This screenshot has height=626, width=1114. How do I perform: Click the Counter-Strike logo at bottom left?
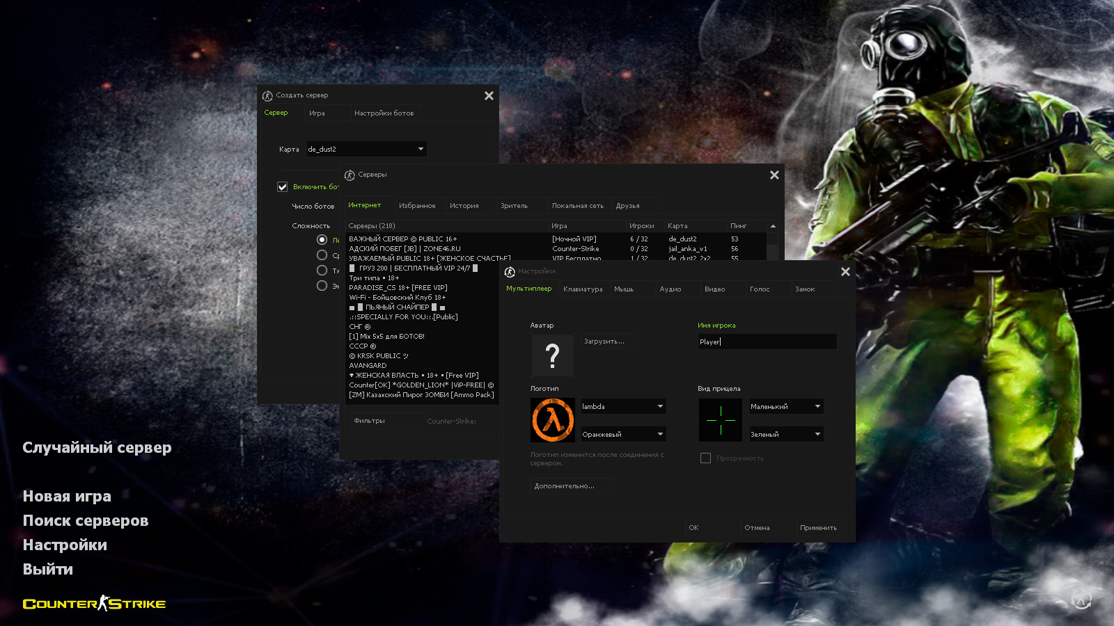click(x=94, y=604)
